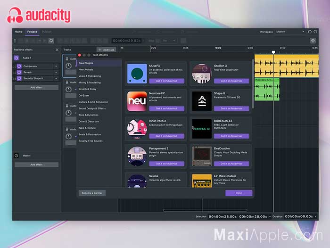This screenshot has width=330, height=248.
Task: Select the Royalty-Free Sounds category
Action: coord(99,141)
